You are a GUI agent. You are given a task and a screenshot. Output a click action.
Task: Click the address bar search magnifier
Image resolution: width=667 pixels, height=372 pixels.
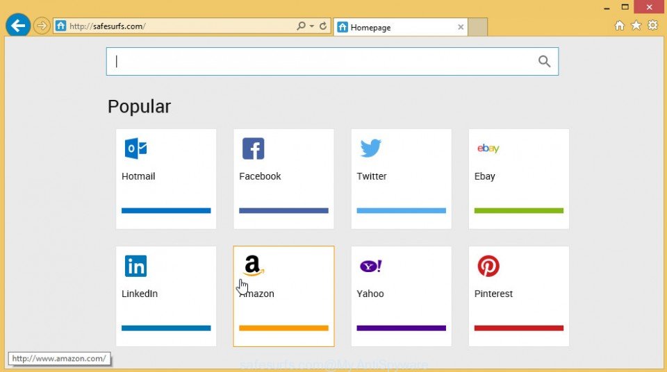(301, 26)
